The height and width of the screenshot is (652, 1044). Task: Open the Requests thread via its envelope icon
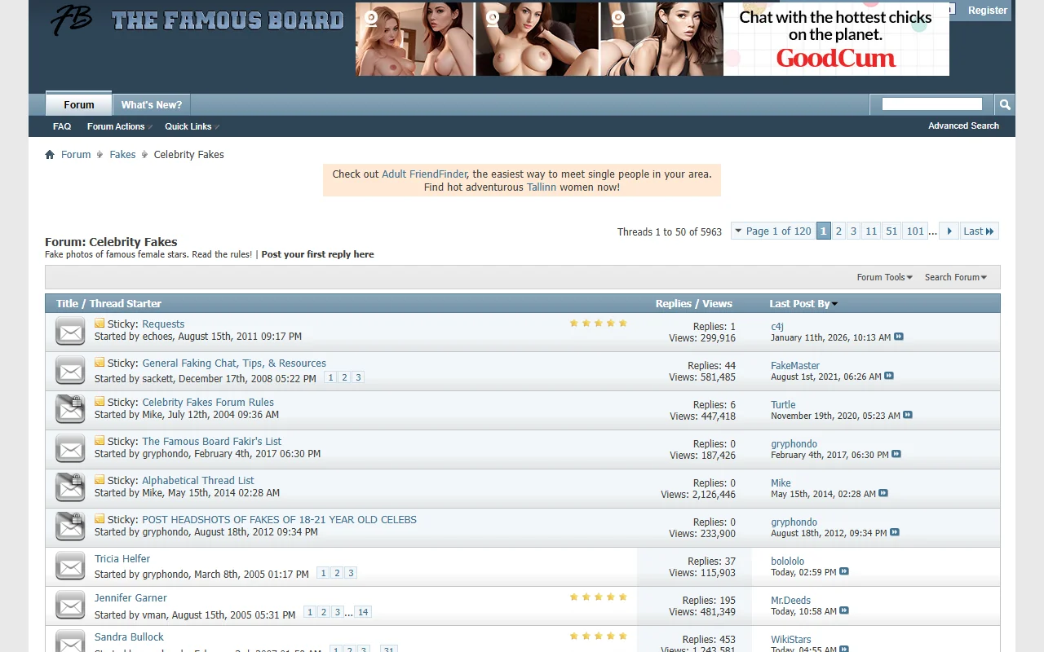click(x=69, y=331)
